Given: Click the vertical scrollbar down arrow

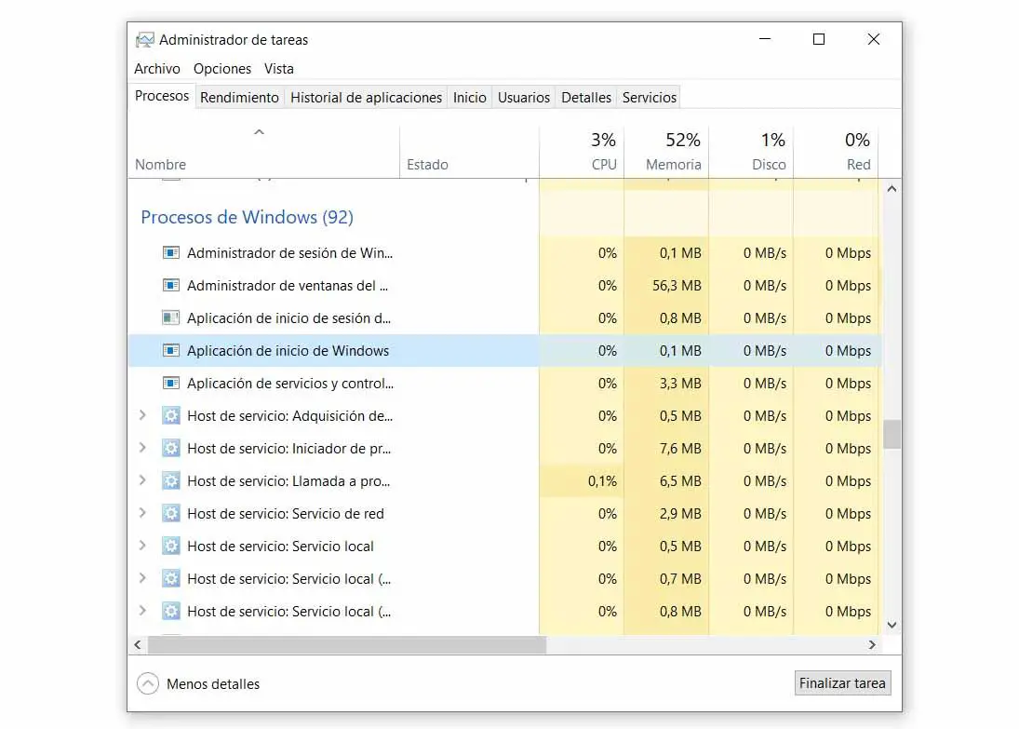Looking at the screenshot, I should pyautogui.click(x=892, y=625).
